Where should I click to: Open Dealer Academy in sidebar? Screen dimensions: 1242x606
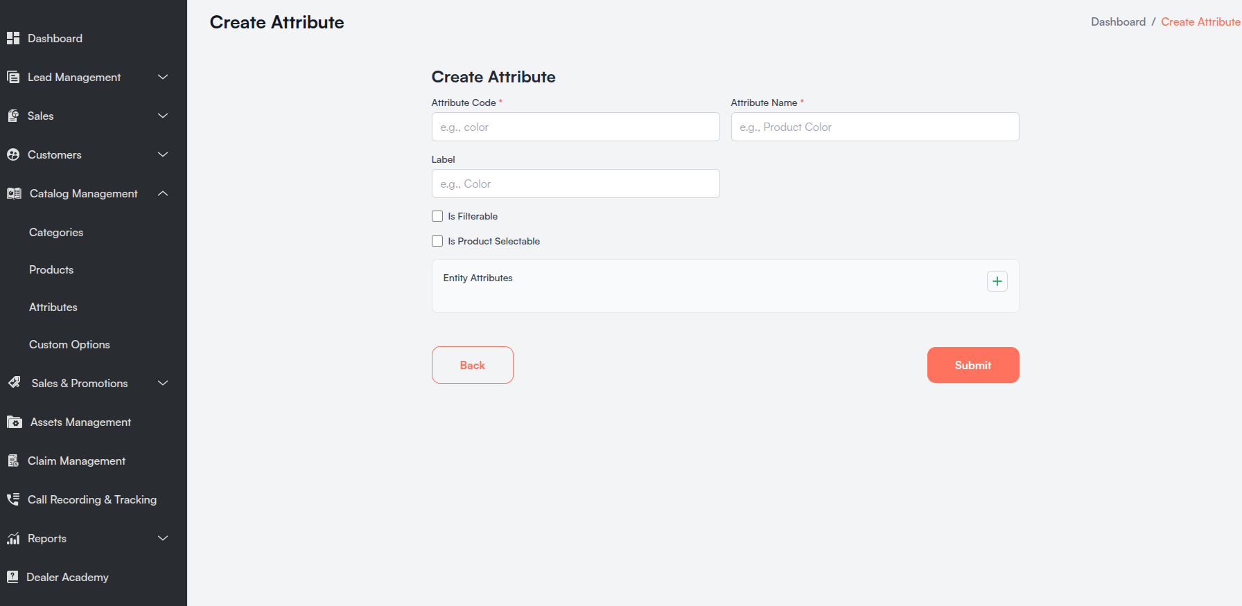tap(67, 577)
